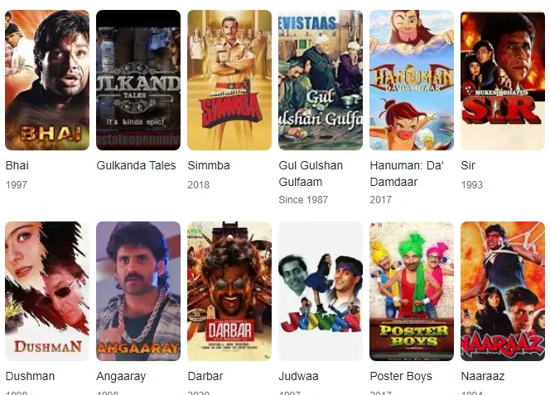
Task: Open the Hanuman Da' Damdaar poster
Action: [x=412, y=80]
